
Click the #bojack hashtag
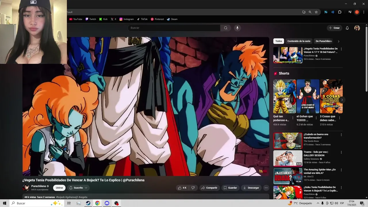pos(60,197)
